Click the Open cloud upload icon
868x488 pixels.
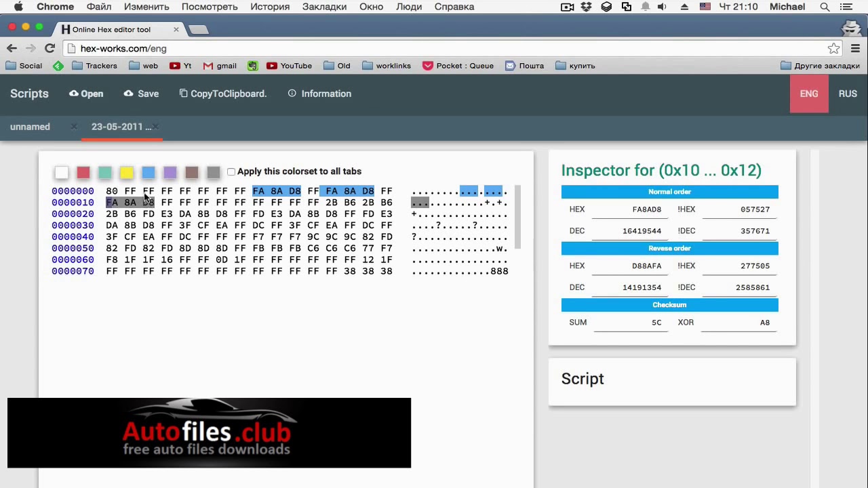[x=74, y=94]
